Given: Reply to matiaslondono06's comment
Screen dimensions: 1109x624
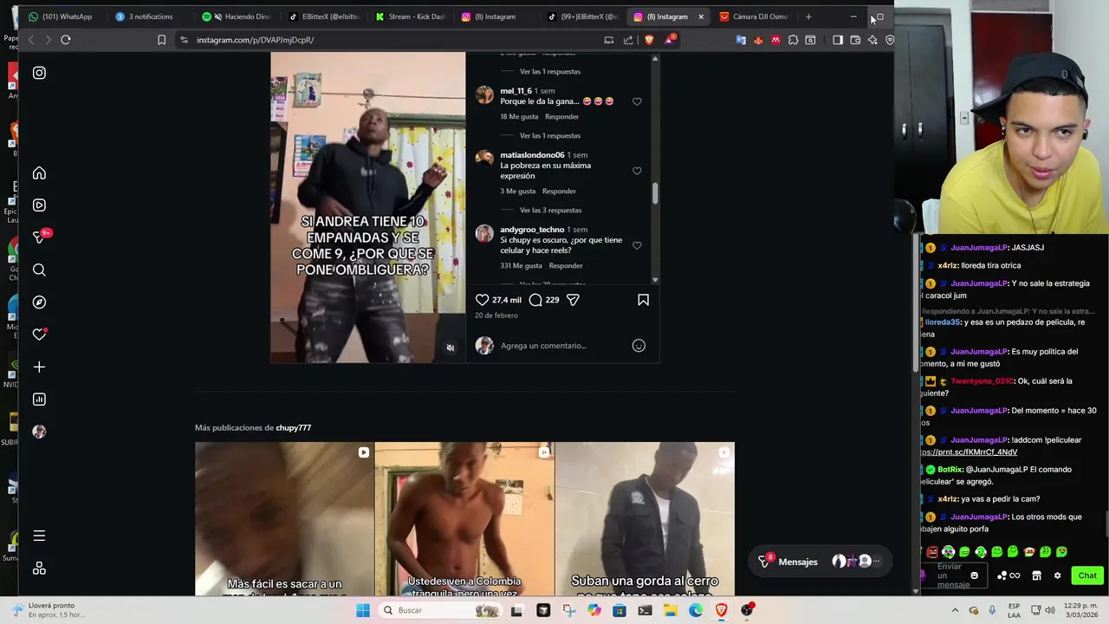Looking at the screenshot, I should 559,192.
